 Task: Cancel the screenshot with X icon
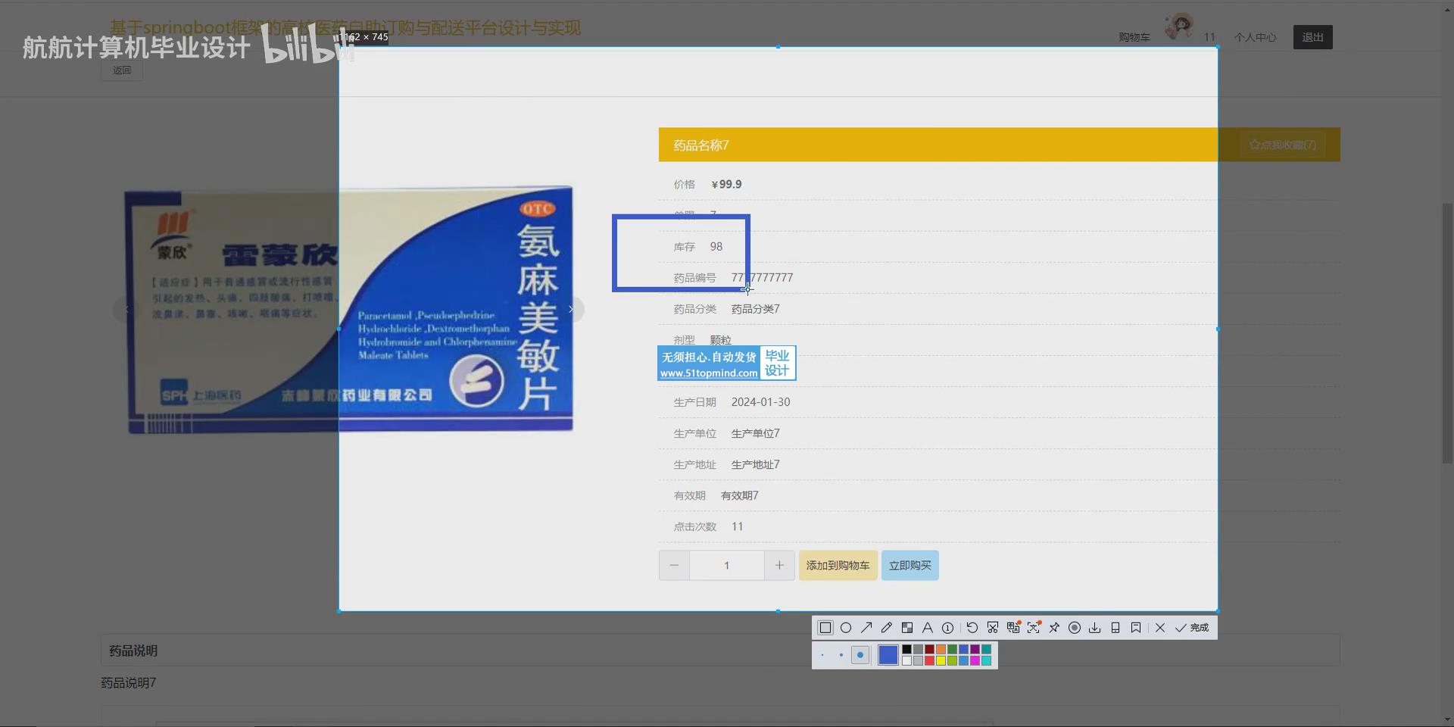pyautogui.click(x=1160, y=628)
